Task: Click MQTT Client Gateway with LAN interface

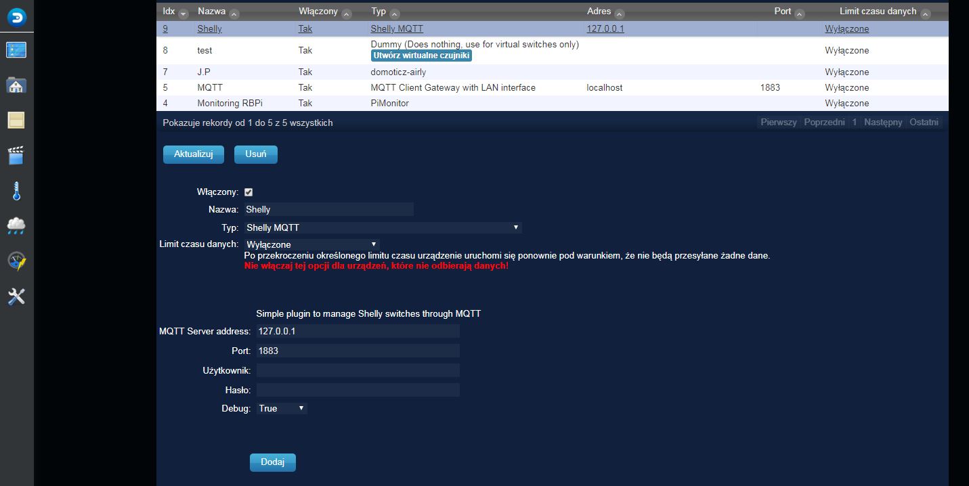Action: pos(453,87)
